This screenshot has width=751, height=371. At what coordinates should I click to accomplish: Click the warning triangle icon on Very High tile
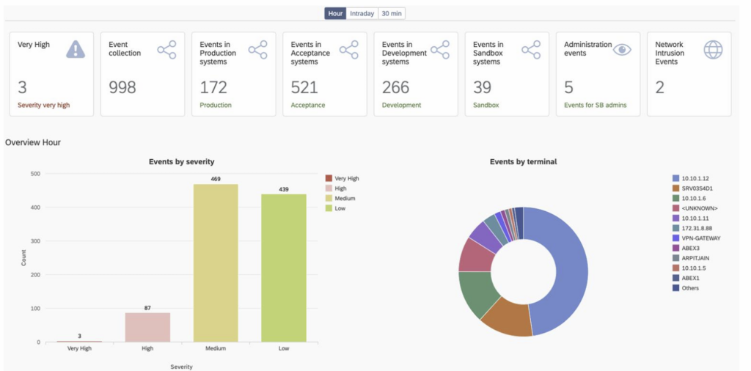(76, 49)
